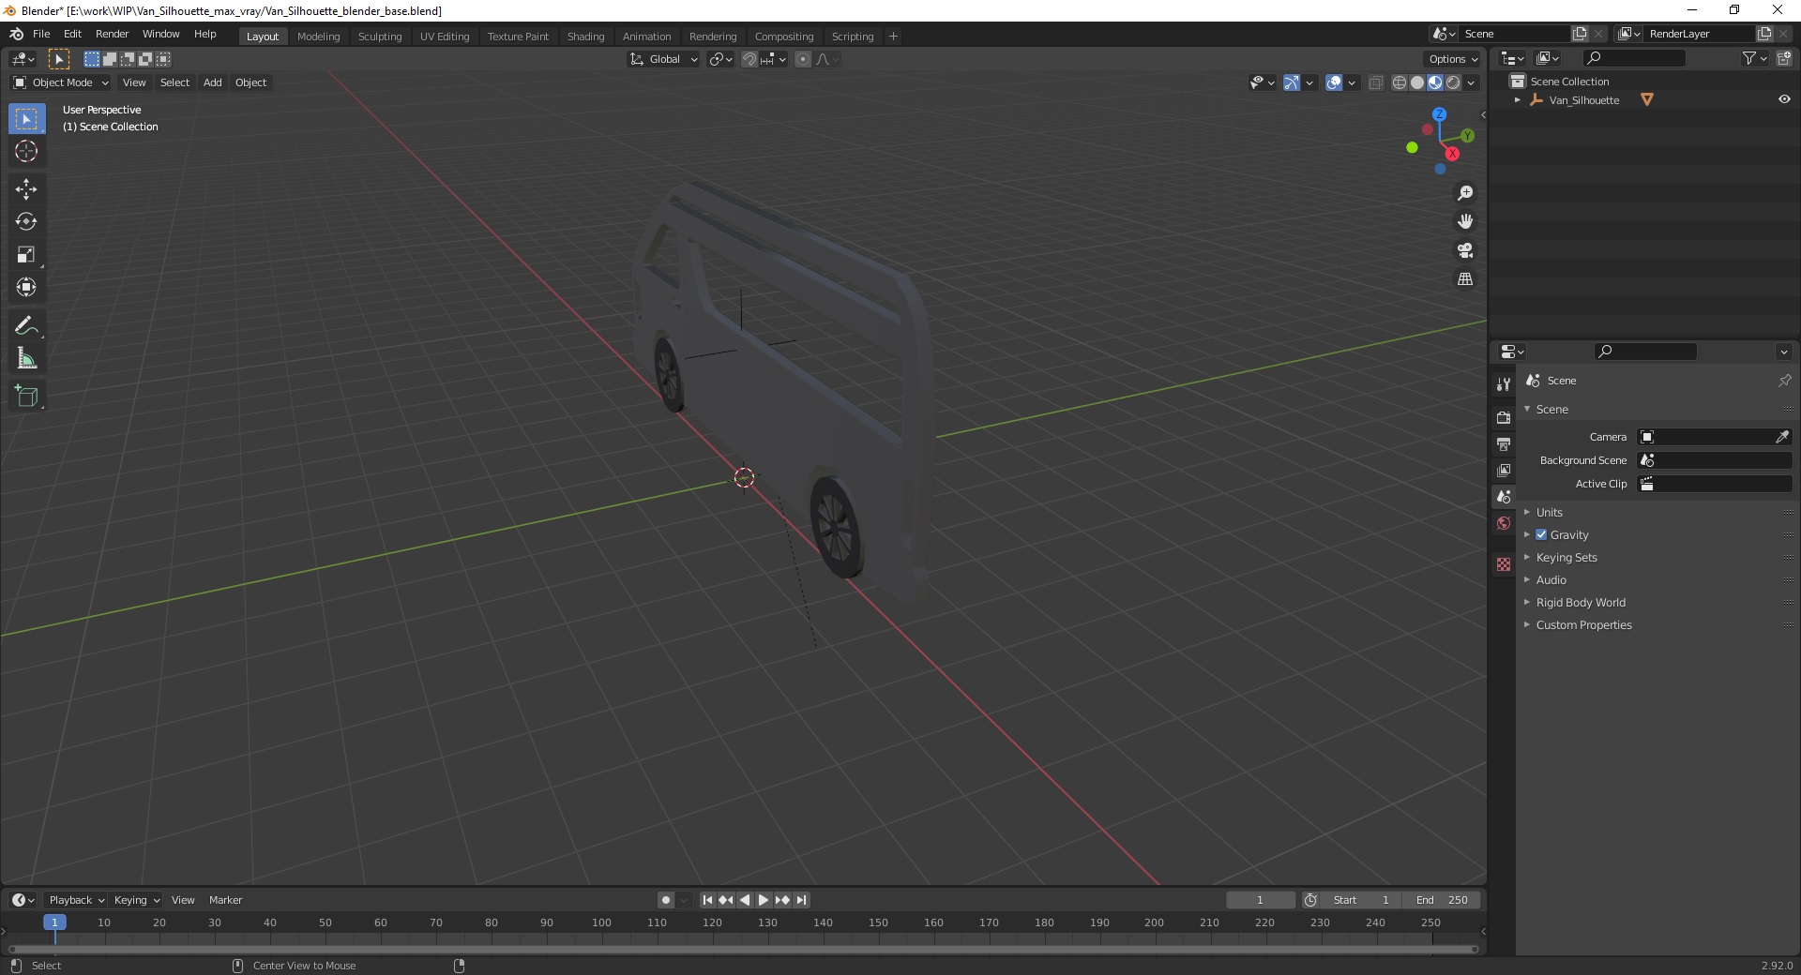The width and height of the screenshot is (1801, 975).
Task: Open the Global orientation dropdown
Action: coord(663,59)
